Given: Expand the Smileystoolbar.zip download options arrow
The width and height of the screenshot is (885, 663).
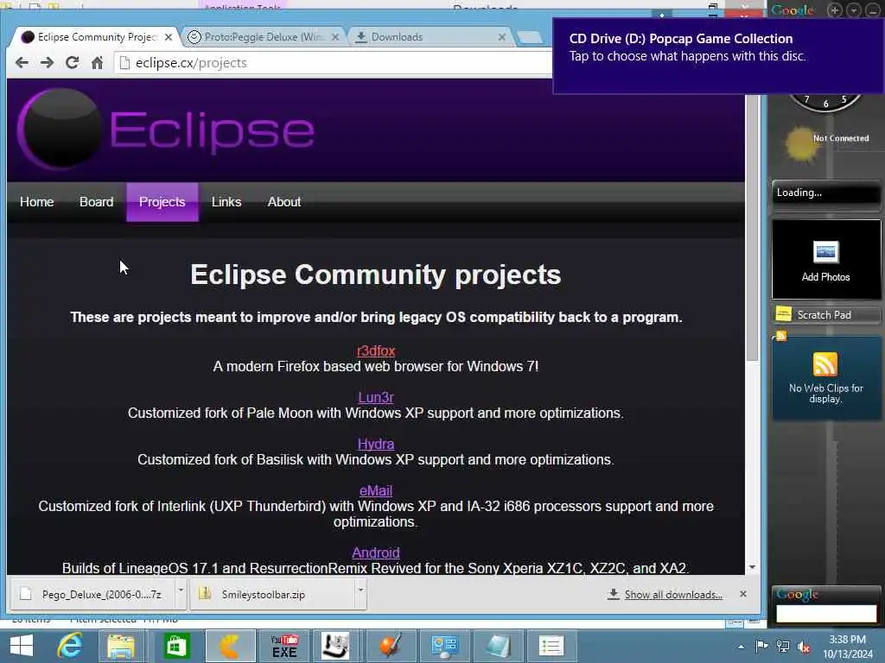Looking at the screenshot, I should (x=360, y=594).
